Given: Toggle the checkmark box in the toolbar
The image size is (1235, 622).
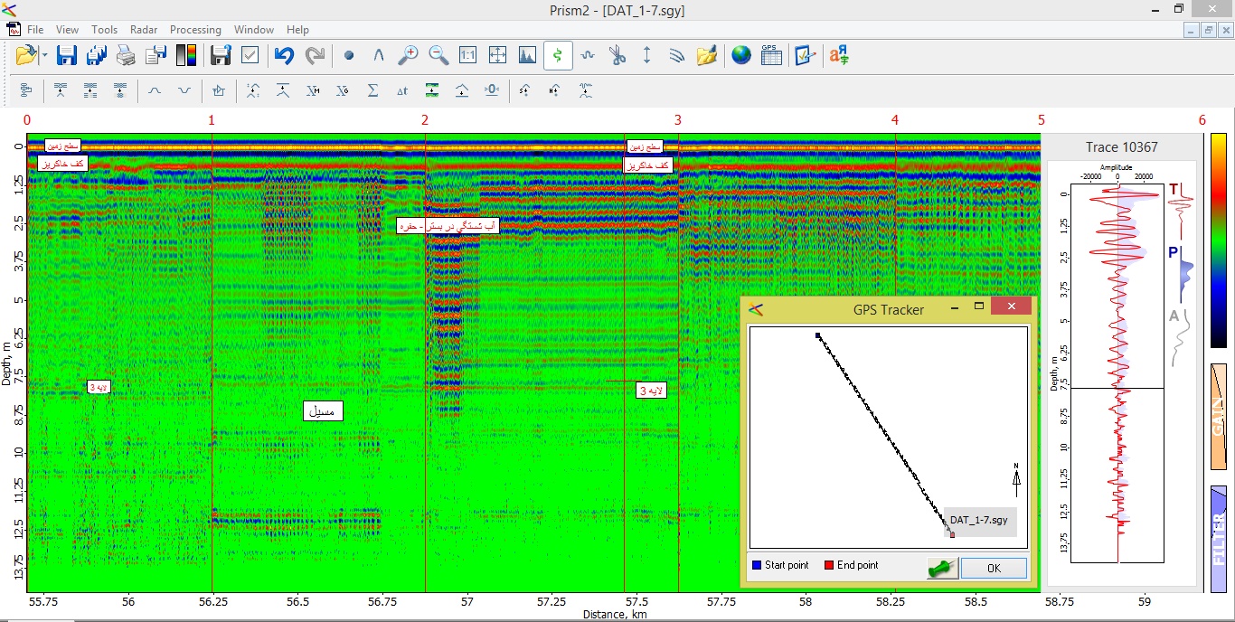Looking at the screenshot, I should tap(250, 55).
